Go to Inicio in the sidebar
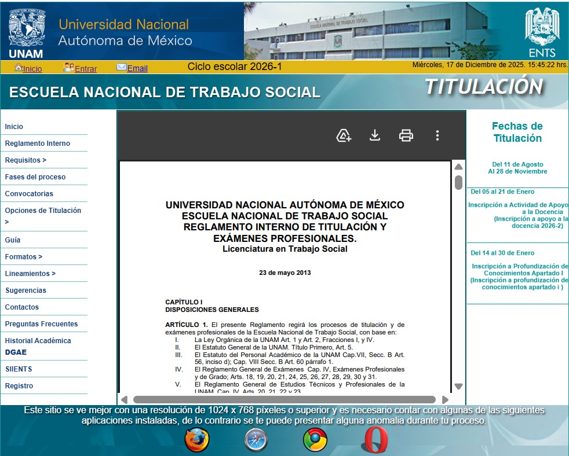569x456 pixels. [14, 127]
